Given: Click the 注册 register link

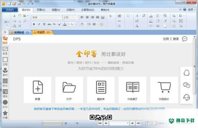Looking at the screenshot, I should click(166, 39).
